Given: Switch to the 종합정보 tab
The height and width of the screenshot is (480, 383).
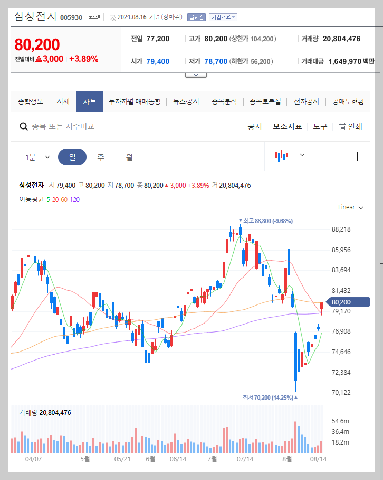Looking at the screenshot, I should 30,101.
